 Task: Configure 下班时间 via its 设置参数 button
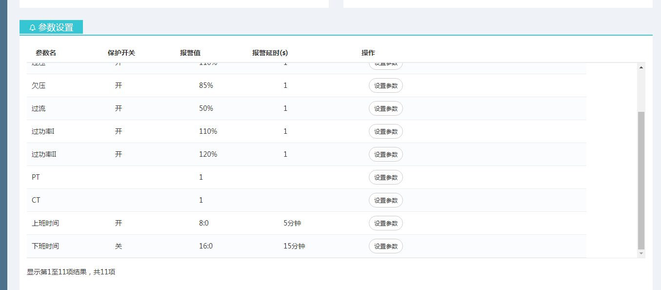pos(385,246)
